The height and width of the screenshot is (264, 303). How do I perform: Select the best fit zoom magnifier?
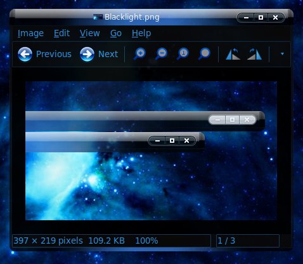coord(204,54)
